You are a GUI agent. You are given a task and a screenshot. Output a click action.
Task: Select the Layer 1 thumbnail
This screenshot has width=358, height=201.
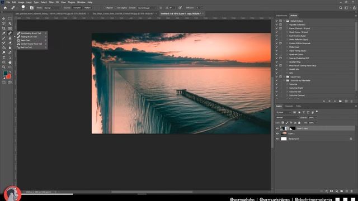[284, 133]
